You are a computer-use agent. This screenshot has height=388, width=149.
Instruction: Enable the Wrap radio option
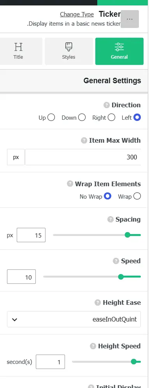pos(137,196)
